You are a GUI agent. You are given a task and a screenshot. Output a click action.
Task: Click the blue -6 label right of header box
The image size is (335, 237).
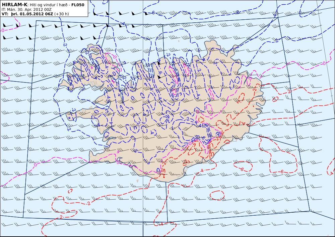(153, 13)
